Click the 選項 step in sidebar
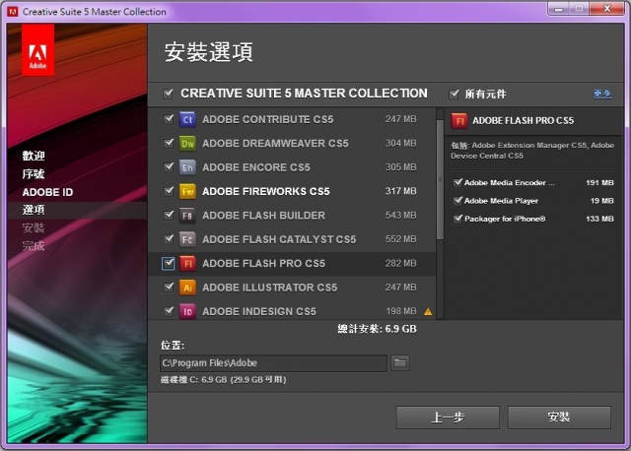The width and height of the screenshot is (631, 451). tap(34, 210)
